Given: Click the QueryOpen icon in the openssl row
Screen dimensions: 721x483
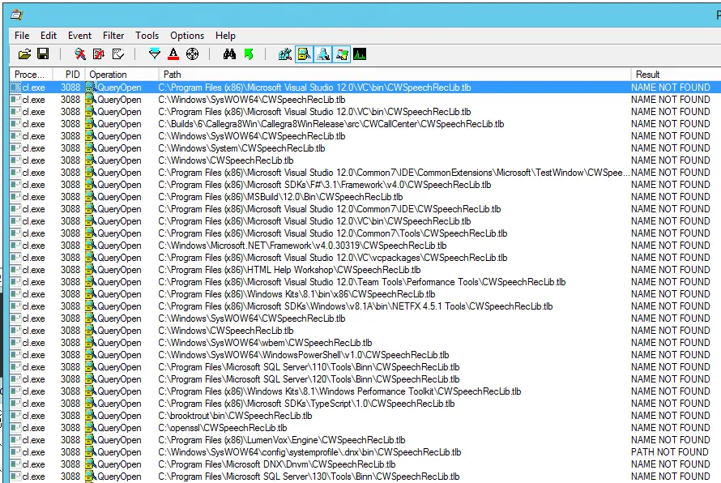Looking at the screenshot, I should [x=91, y=428].
